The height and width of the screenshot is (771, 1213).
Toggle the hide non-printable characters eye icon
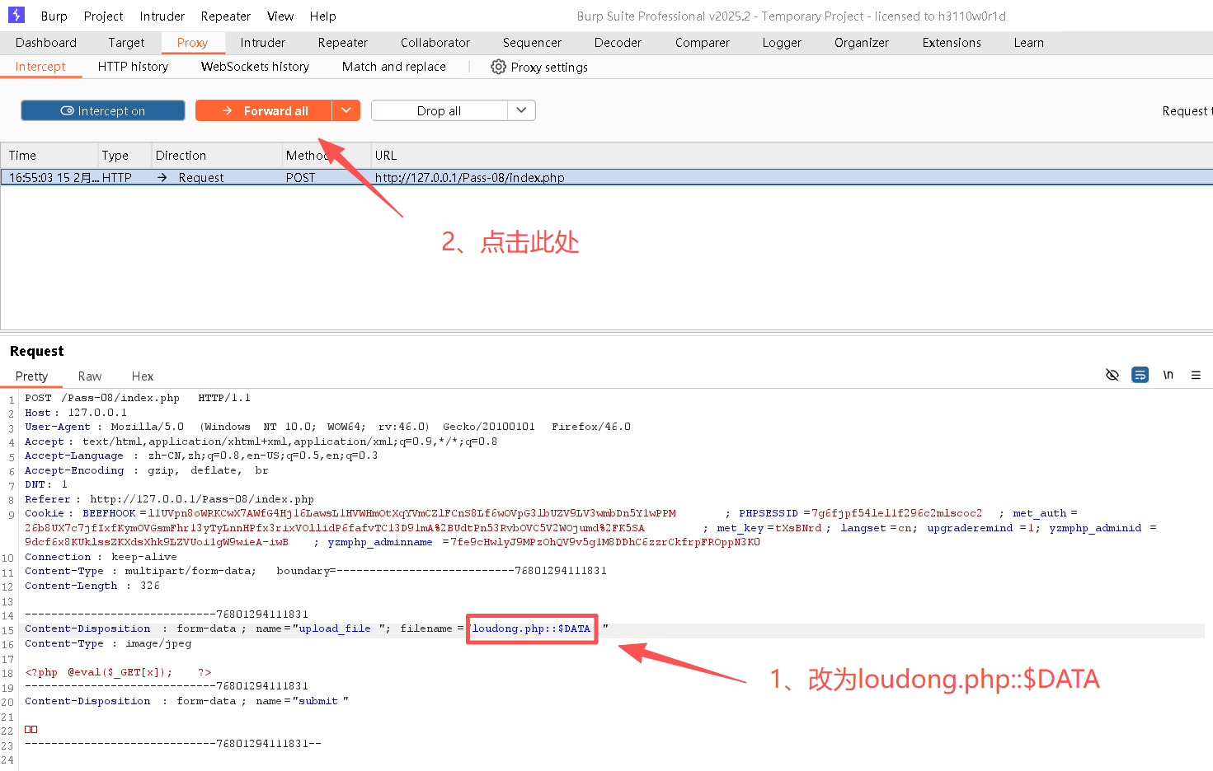[x=1112, y=375]
